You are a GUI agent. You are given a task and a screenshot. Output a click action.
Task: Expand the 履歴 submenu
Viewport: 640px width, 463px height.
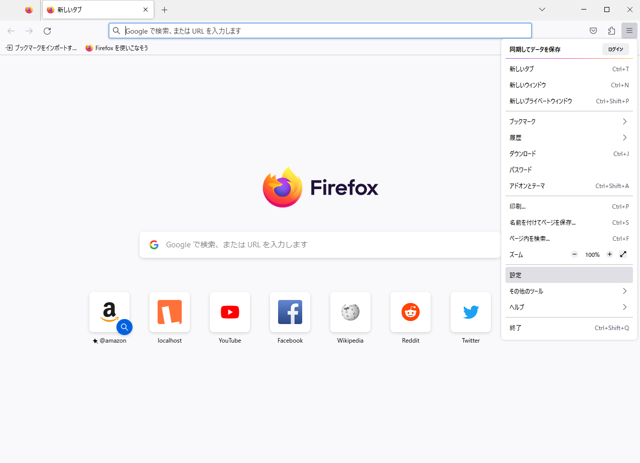click(569, 137)
